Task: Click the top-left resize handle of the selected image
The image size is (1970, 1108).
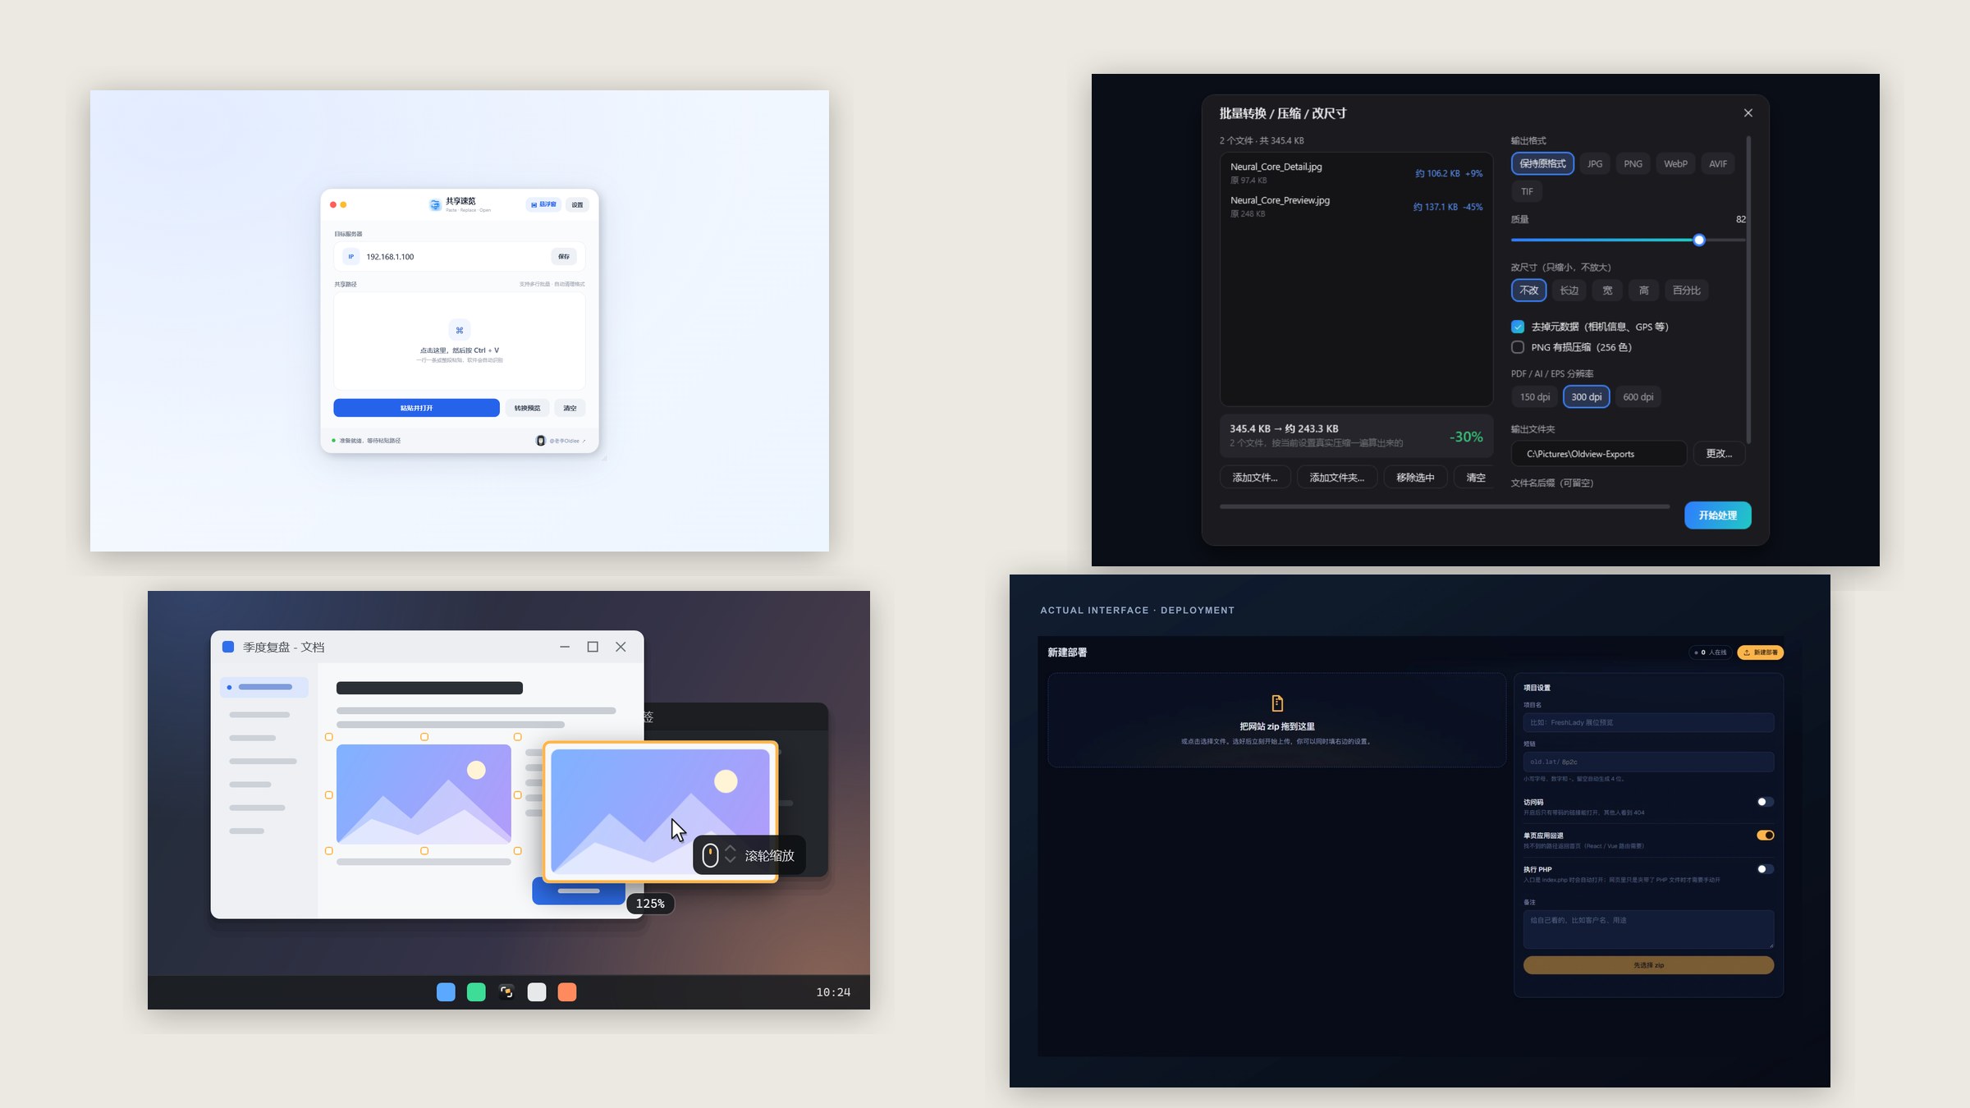Action: (x=329, y=737)
